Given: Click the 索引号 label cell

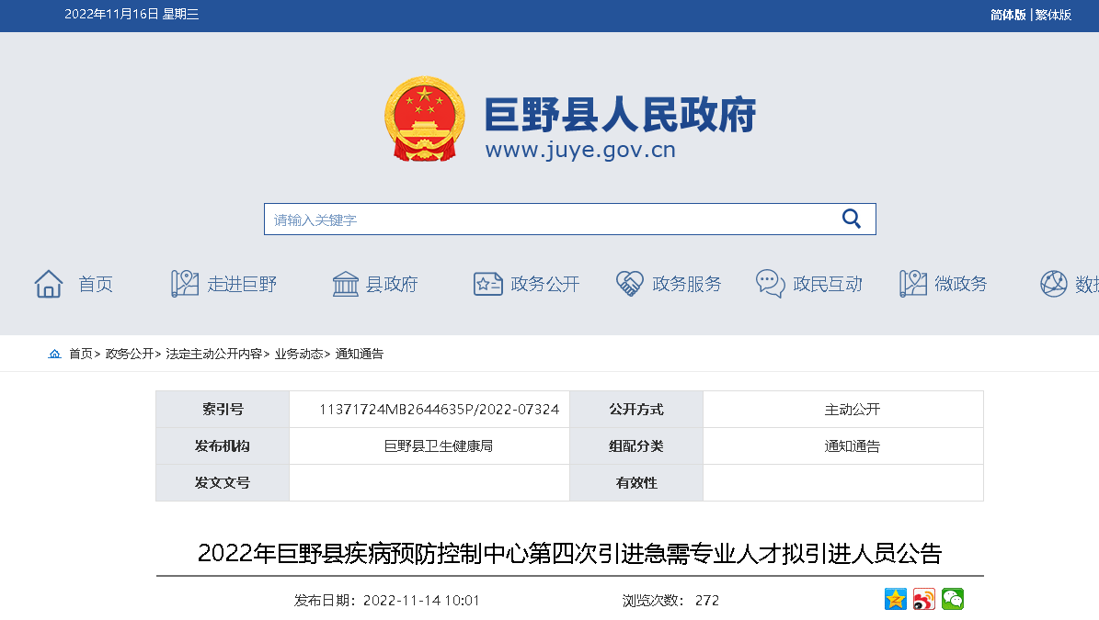Looking at the screenshot, I should pos(223,410).
